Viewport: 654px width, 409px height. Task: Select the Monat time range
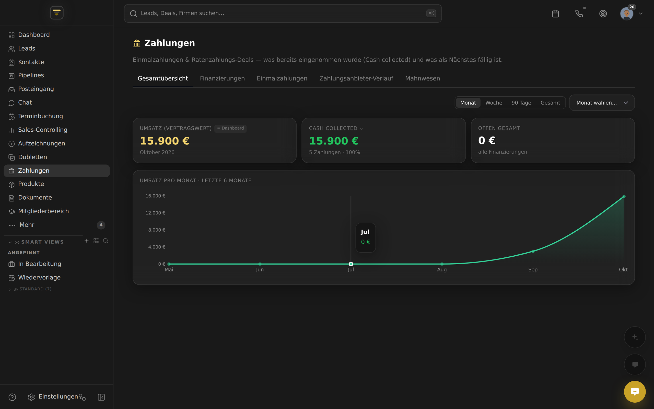[x=468, y=103]
